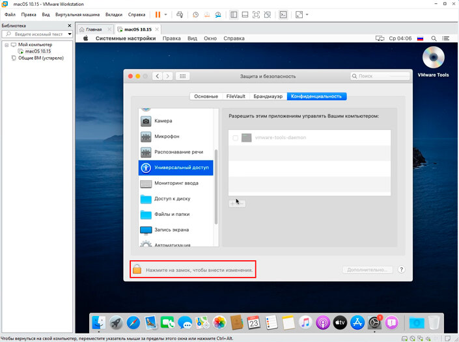The image size is (459, 342).
Task: Switch to the FileVault tab
Action: click(236, 96)
